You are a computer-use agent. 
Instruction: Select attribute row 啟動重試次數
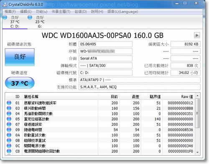tap(100, 135)
